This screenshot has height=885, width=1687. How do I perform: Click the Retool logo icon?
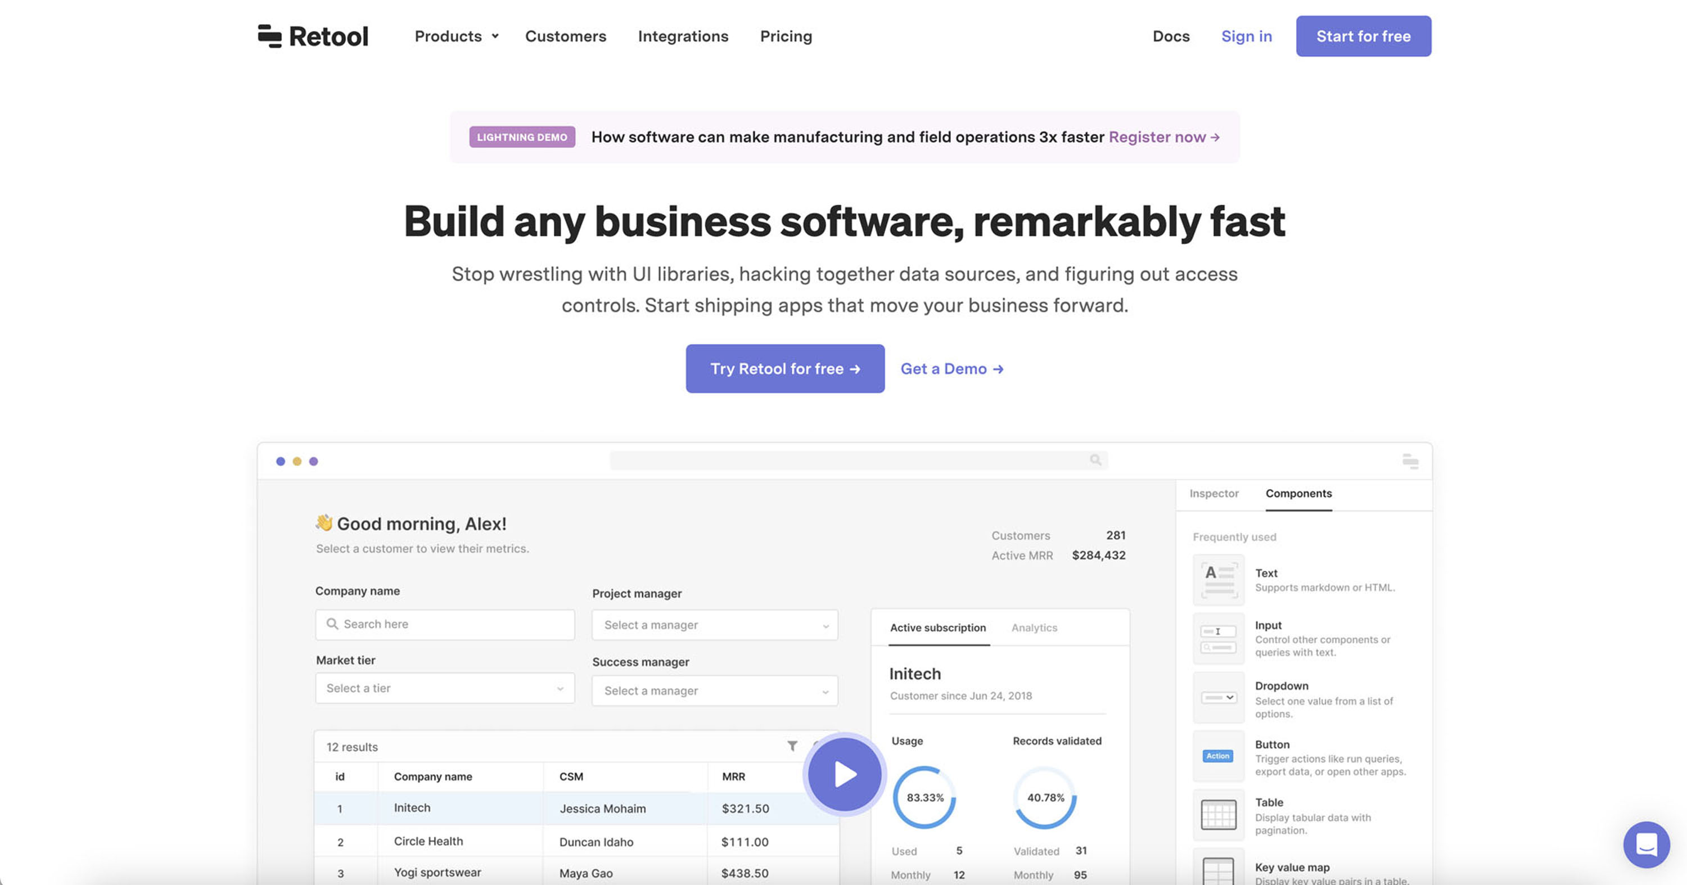(269, 36)
